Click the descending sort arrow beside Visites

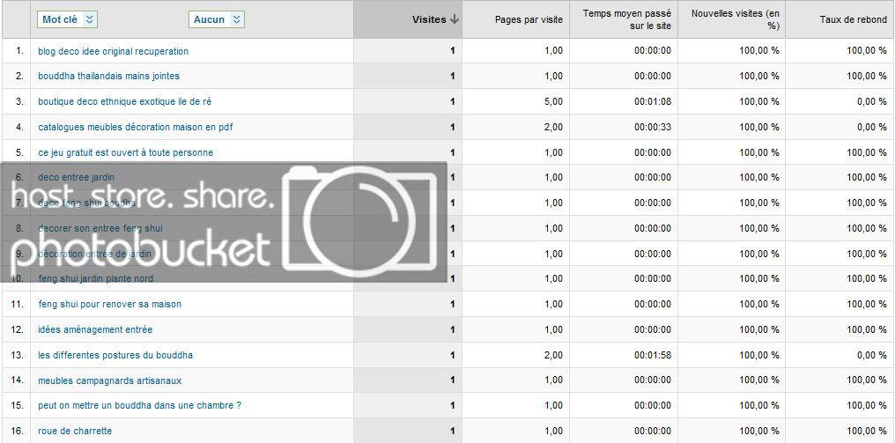tap(455, 19)
